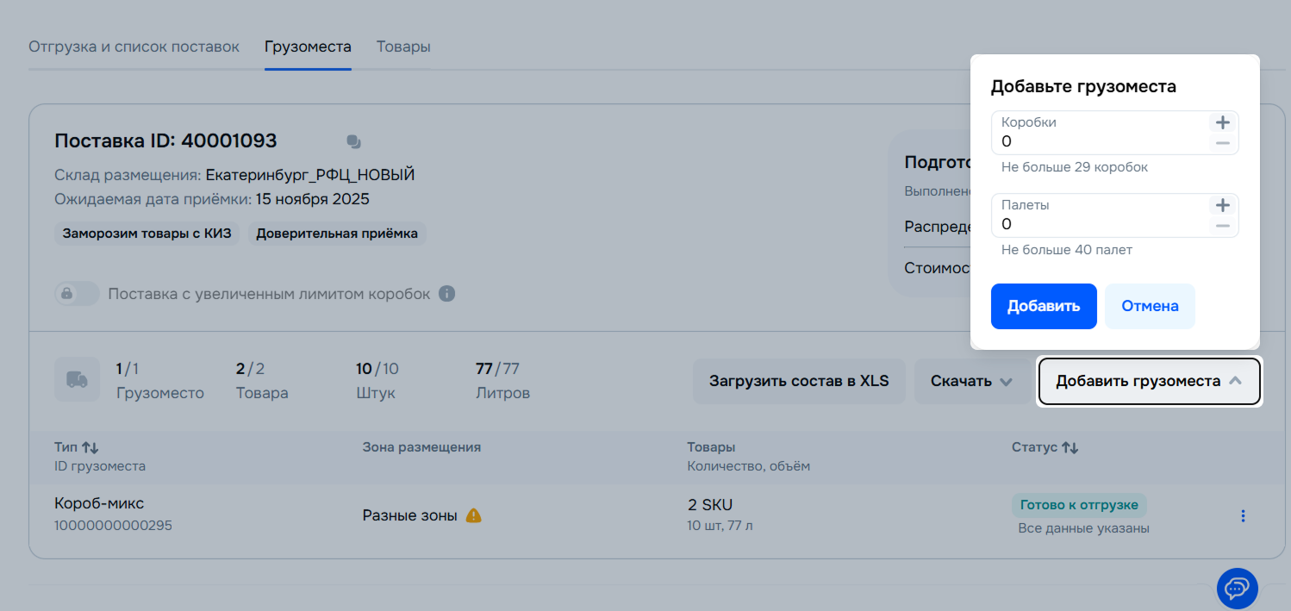Toggle the increased box limit switch
This screenshot has height=611, width=1291.
(x=77, y=294)
